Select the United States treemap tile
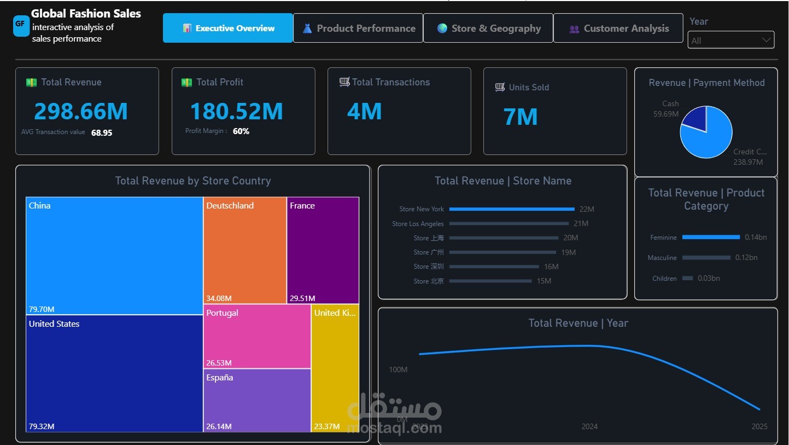This screenshot has height=445, width=789. click(114, 374)
